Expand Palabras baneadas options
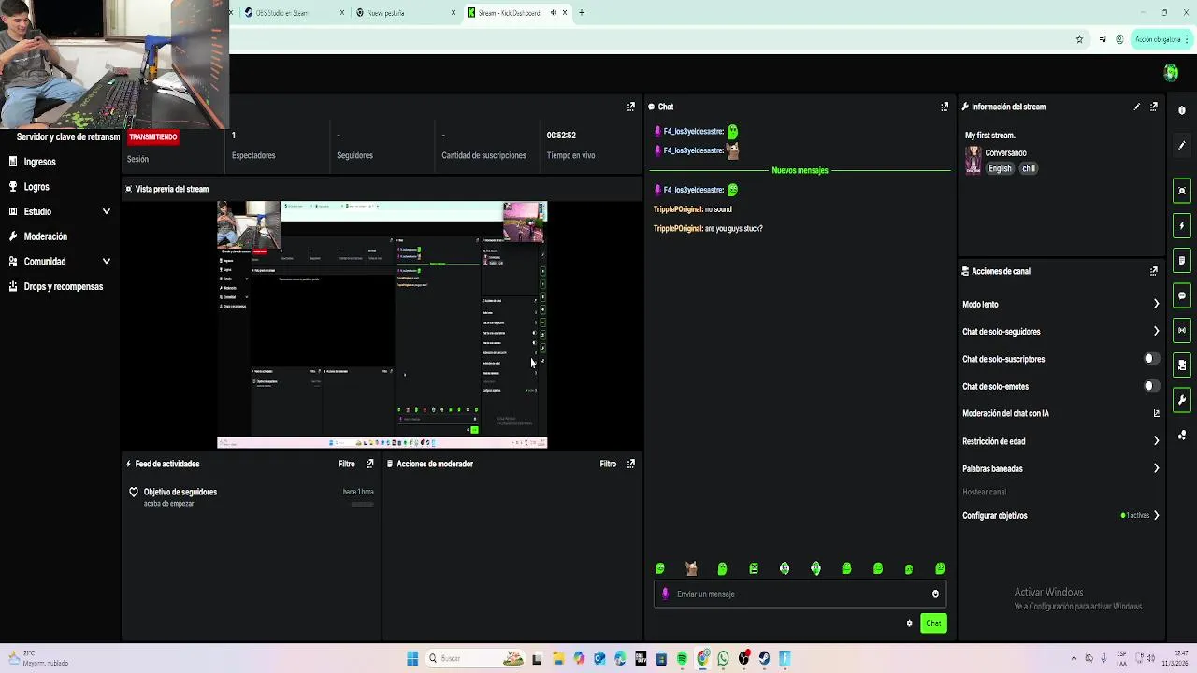Screen dimensions: 1197x673 (x=1156, y=468)
